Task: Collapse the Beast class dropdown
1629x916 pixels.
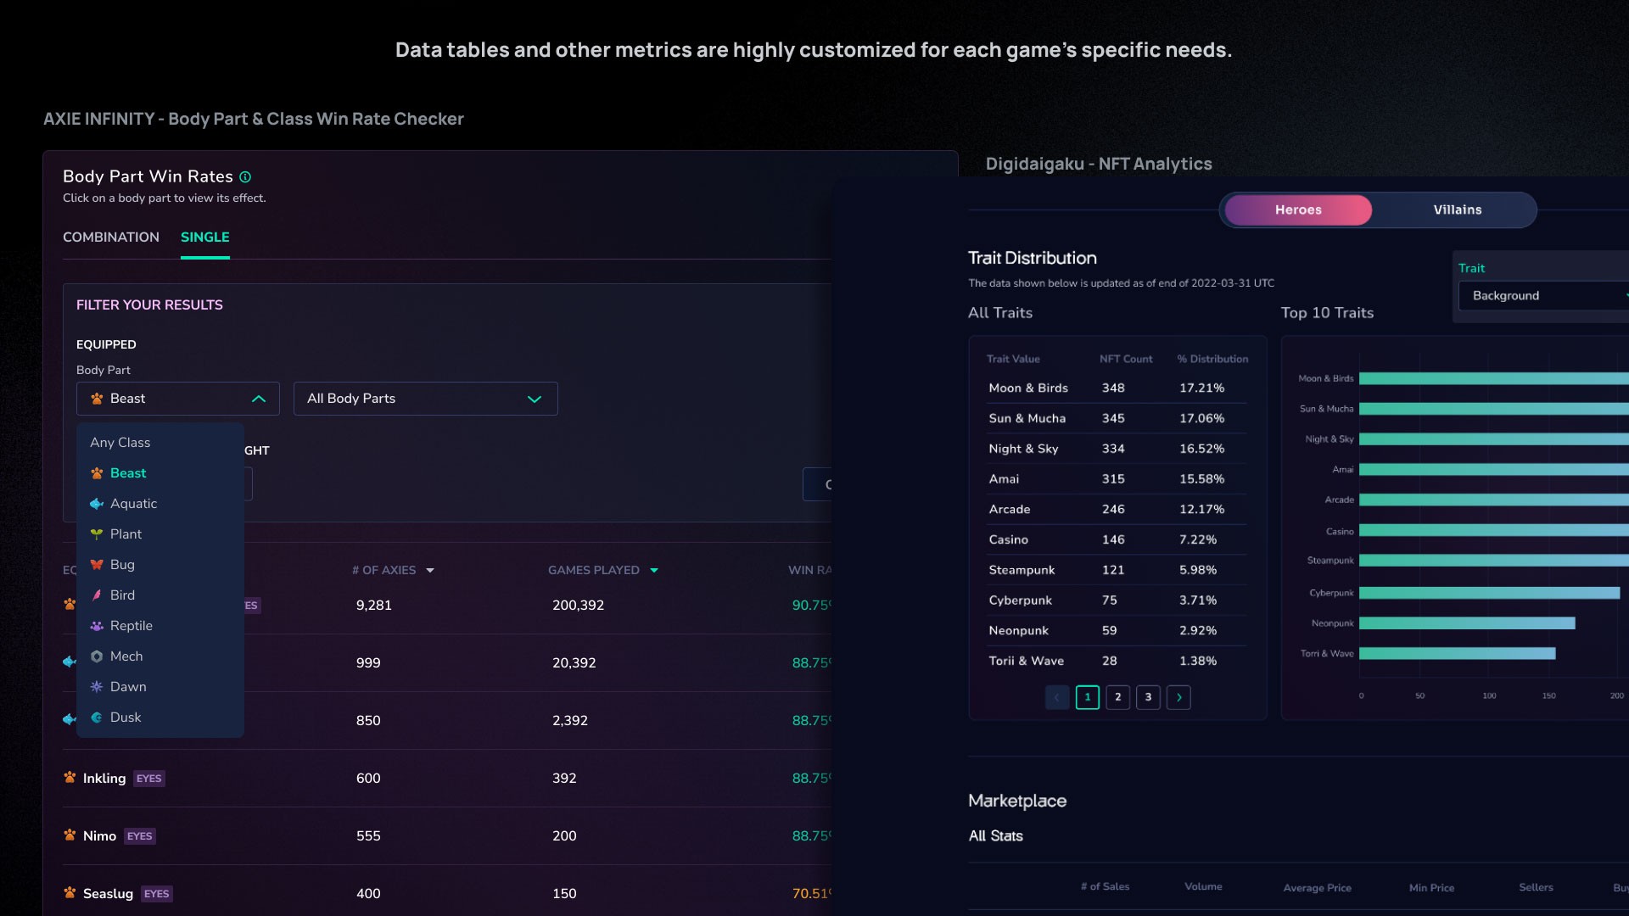Action: 259,399
